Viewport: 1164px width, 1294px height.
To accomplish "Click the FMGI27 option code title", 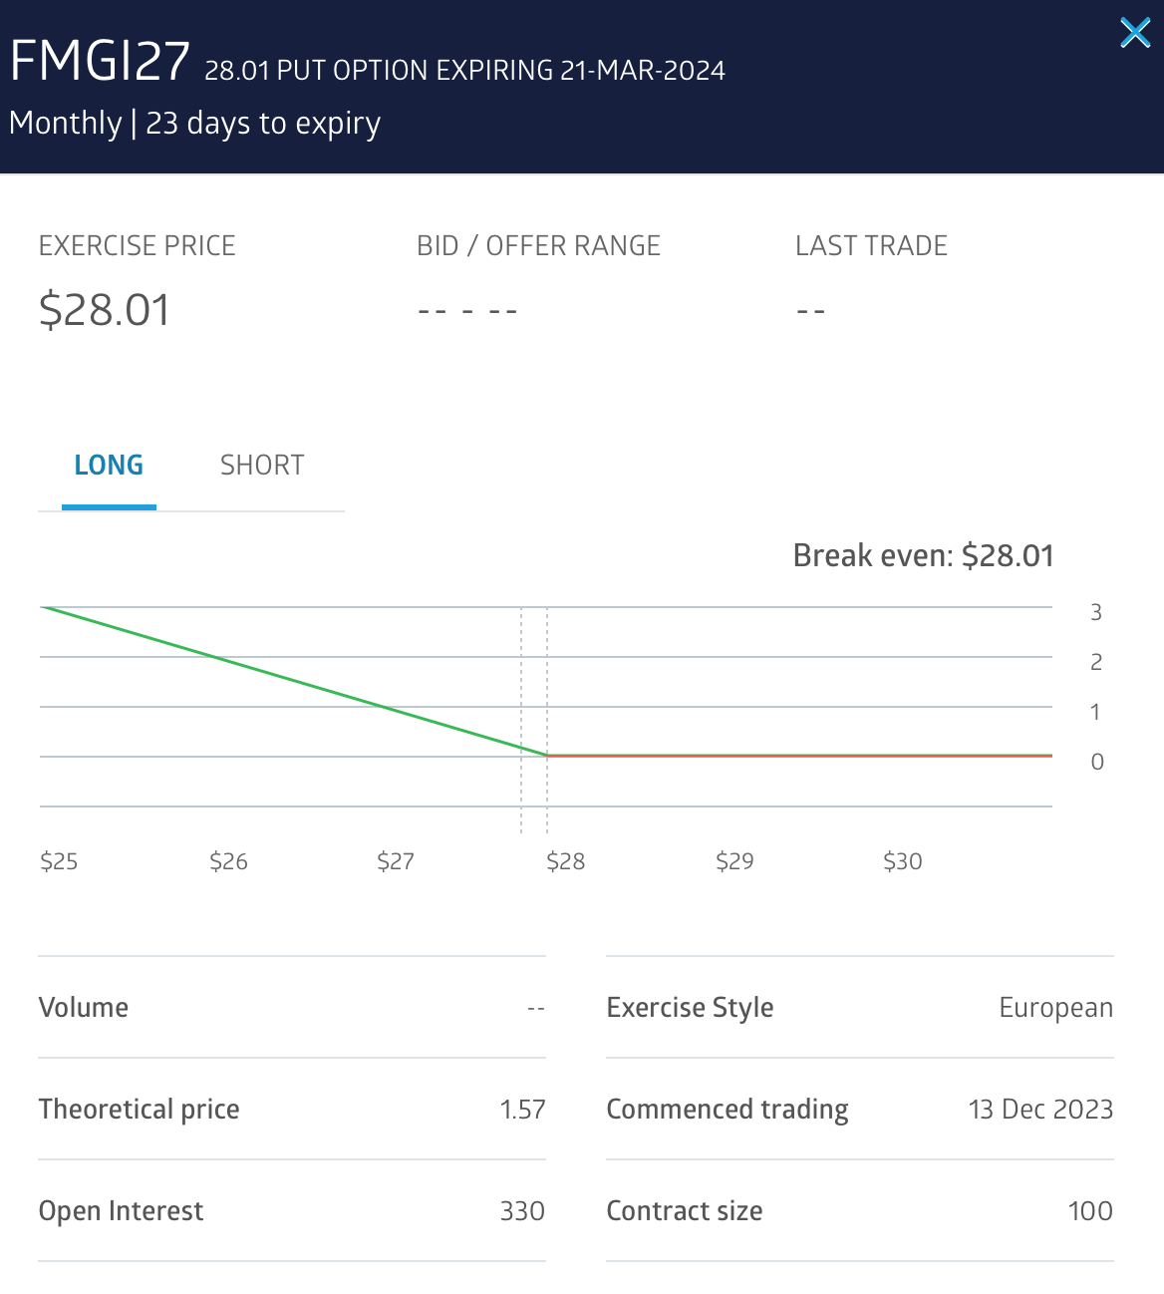I will [x=100, y=62].
